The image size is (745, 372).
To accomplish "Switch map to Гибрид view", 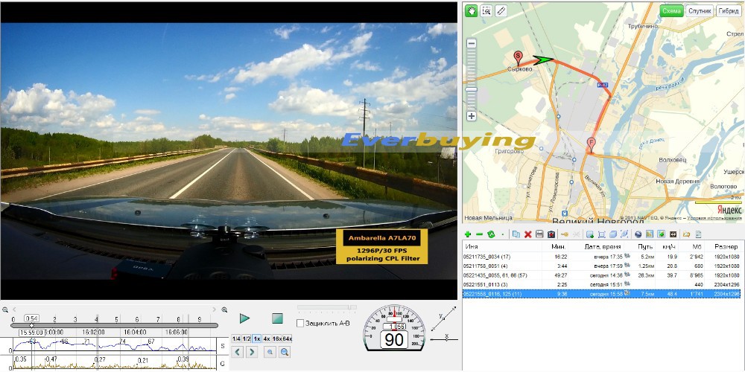I will 727,11.
